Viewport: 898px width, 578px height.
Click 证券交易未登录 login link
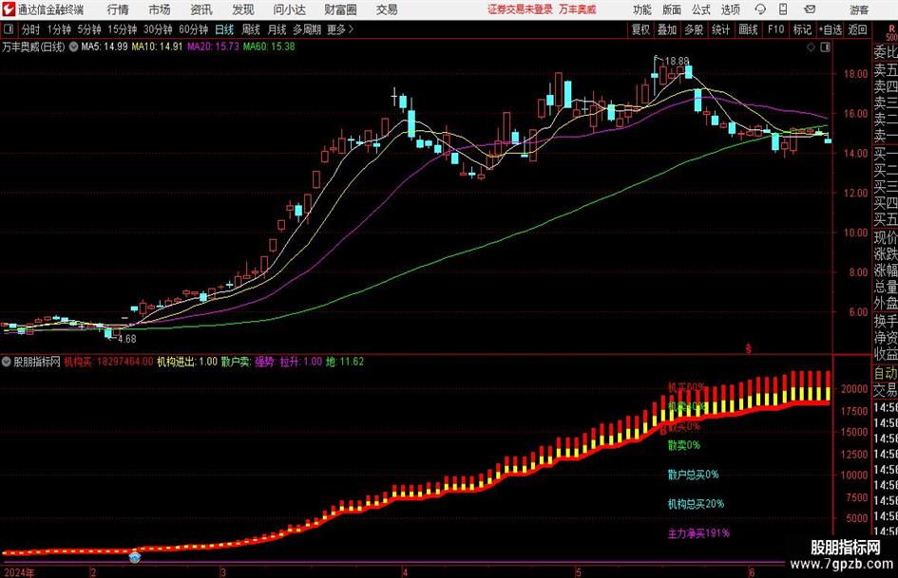click(520, 9)
